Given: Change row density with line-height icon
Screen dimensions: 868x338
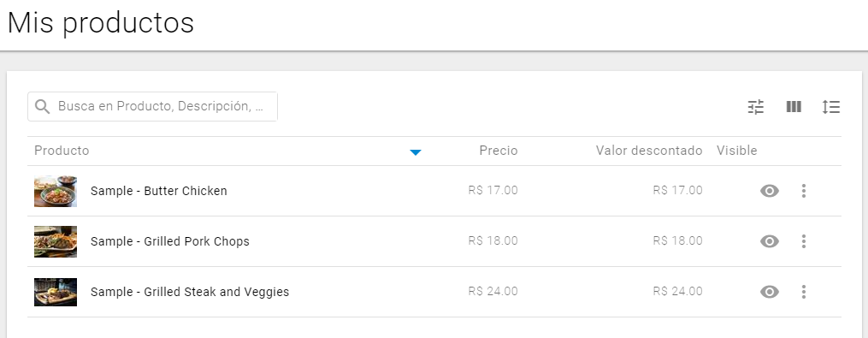Looking at the screenshot, I should pyautogui.click(x=831, y=106).
